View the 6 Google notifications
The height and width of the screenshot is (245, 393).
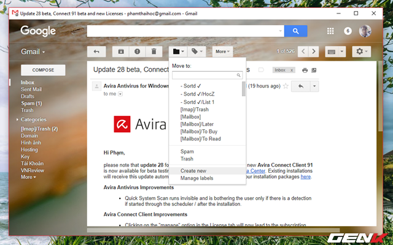348,31
